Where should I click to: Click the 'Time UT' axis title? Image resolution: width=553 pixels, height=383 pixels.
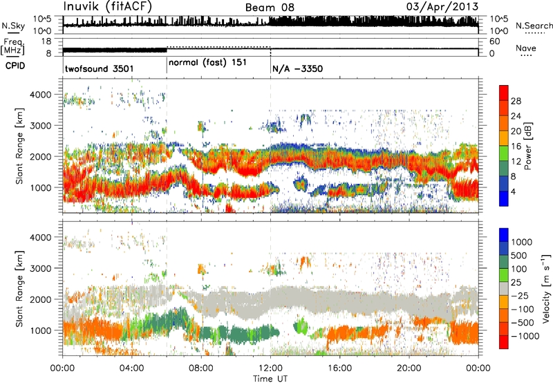coord(270,378)
